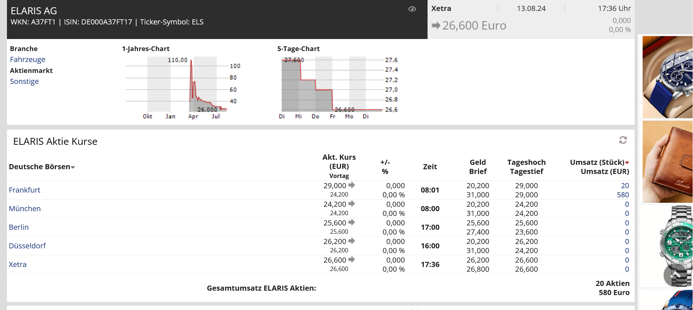Screen dimensions: 693x310
Task: Click the Berlin row trend arrow icon
Action: (352, 222)
